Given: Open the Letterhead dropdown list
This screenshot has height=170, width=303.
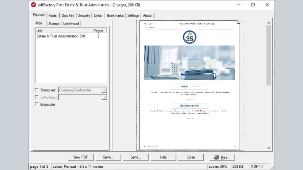Looking at the screenshot, I should click(104, 97).
